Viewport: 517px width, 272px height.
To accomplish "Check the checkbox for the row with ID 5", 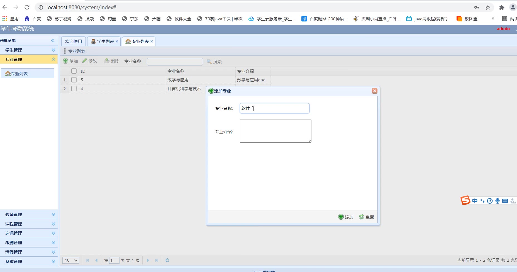I will point(74,80).
